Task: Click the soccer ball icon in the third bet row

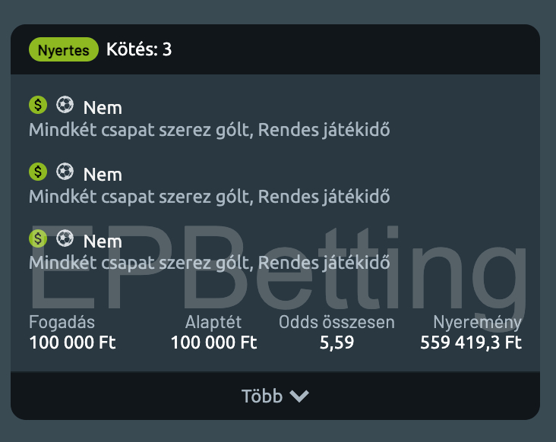Action: [x=65, y=238]
